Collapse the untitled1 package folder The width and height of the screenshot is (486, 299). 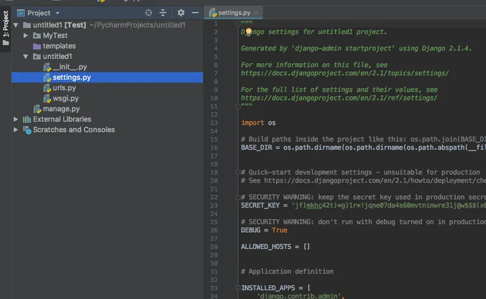[26, 56]
